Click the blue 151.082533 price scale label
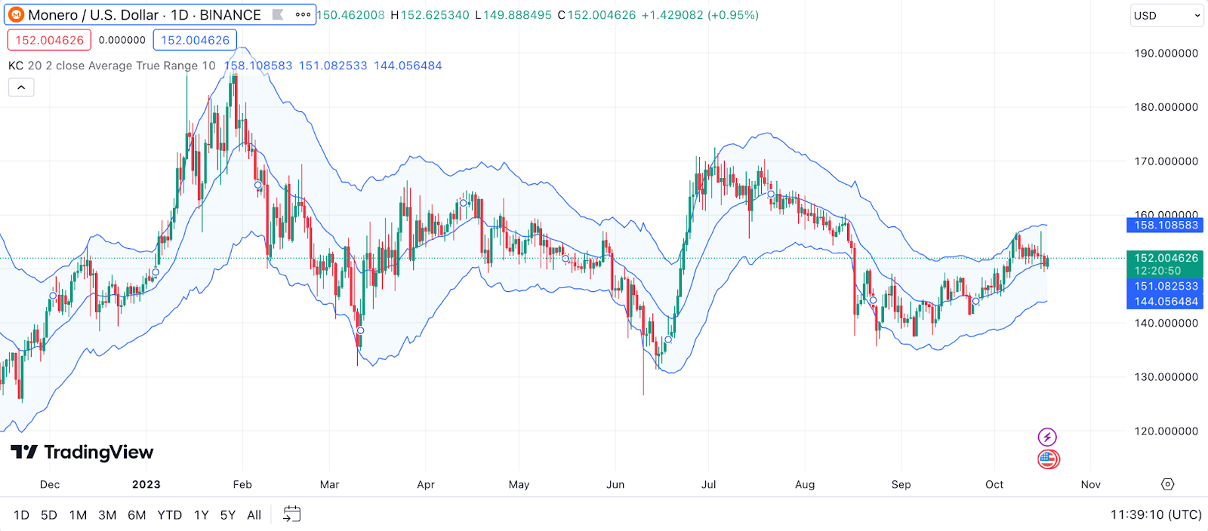This screenshot has height=531, width=1208. pos(1165,286)
